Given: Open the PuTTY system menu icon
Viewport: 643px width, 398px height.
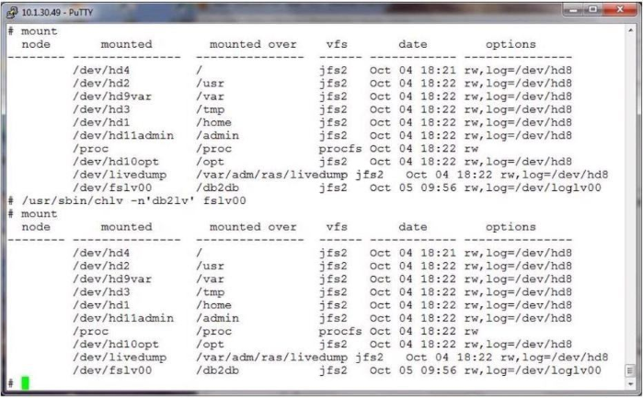Looking at the screenshot, I should pos(13,12).
